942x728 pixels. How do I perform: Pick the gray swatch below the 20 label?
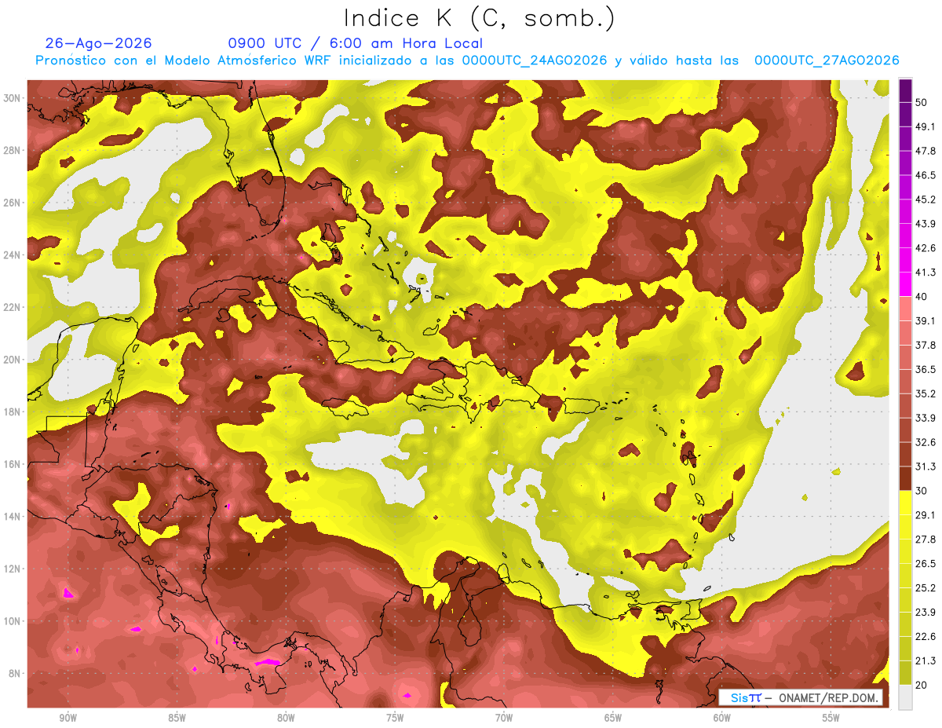[905, 697]
